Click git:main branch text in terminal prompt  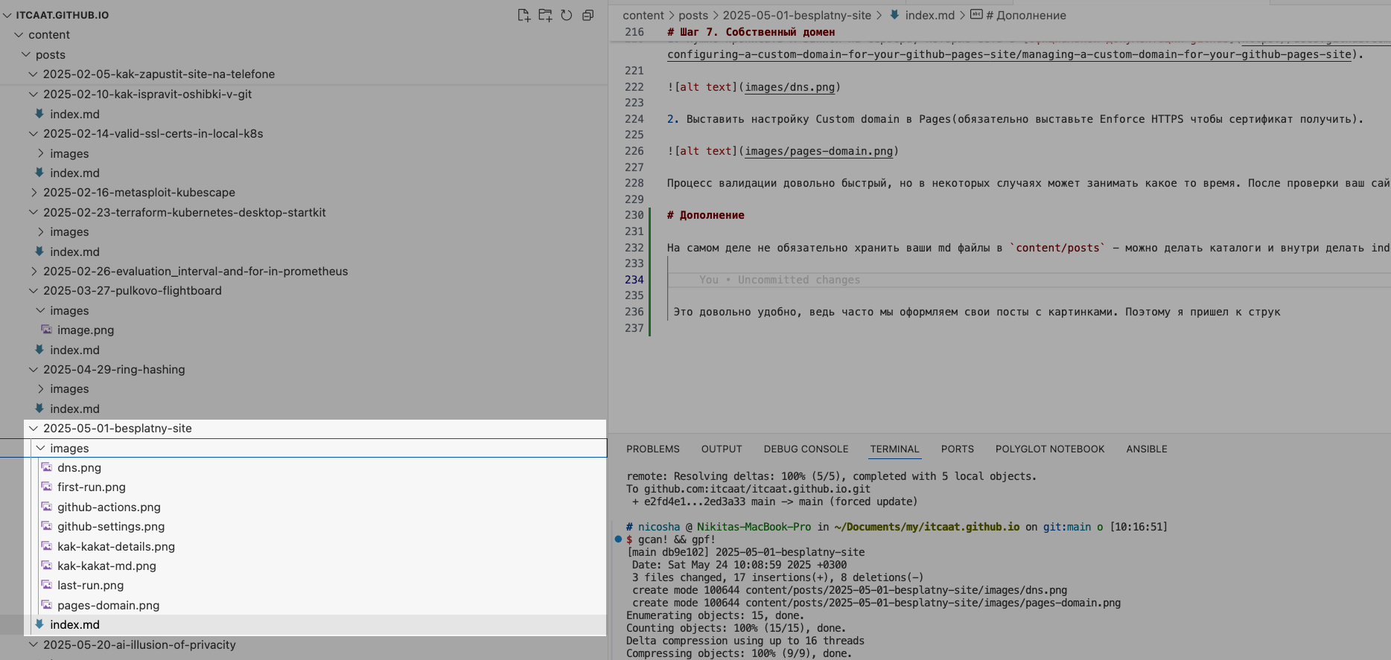tap(1067, 527)
